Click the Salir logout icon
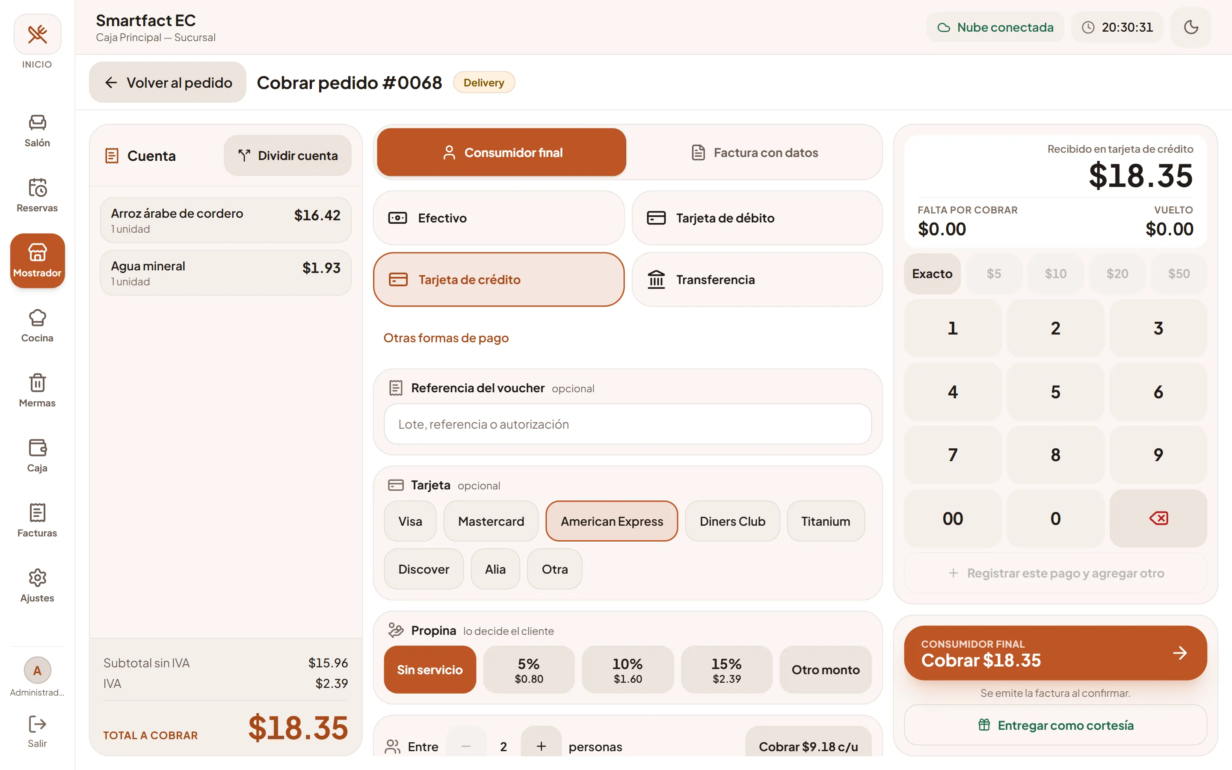This screenshot has height=770, width=1232. tap(37, 724)
